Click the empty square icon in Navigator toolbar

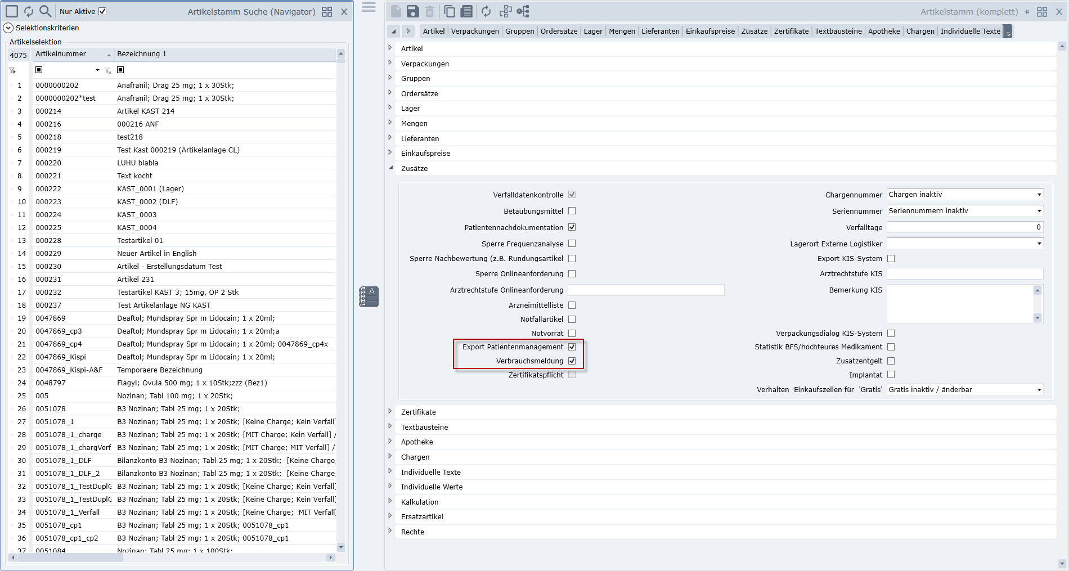pyautogui.click(x=12, y=11)
